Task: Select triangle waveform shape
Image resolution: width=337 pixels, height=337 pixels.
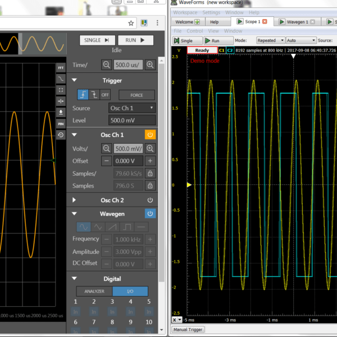Action: [x=98, y=227]
